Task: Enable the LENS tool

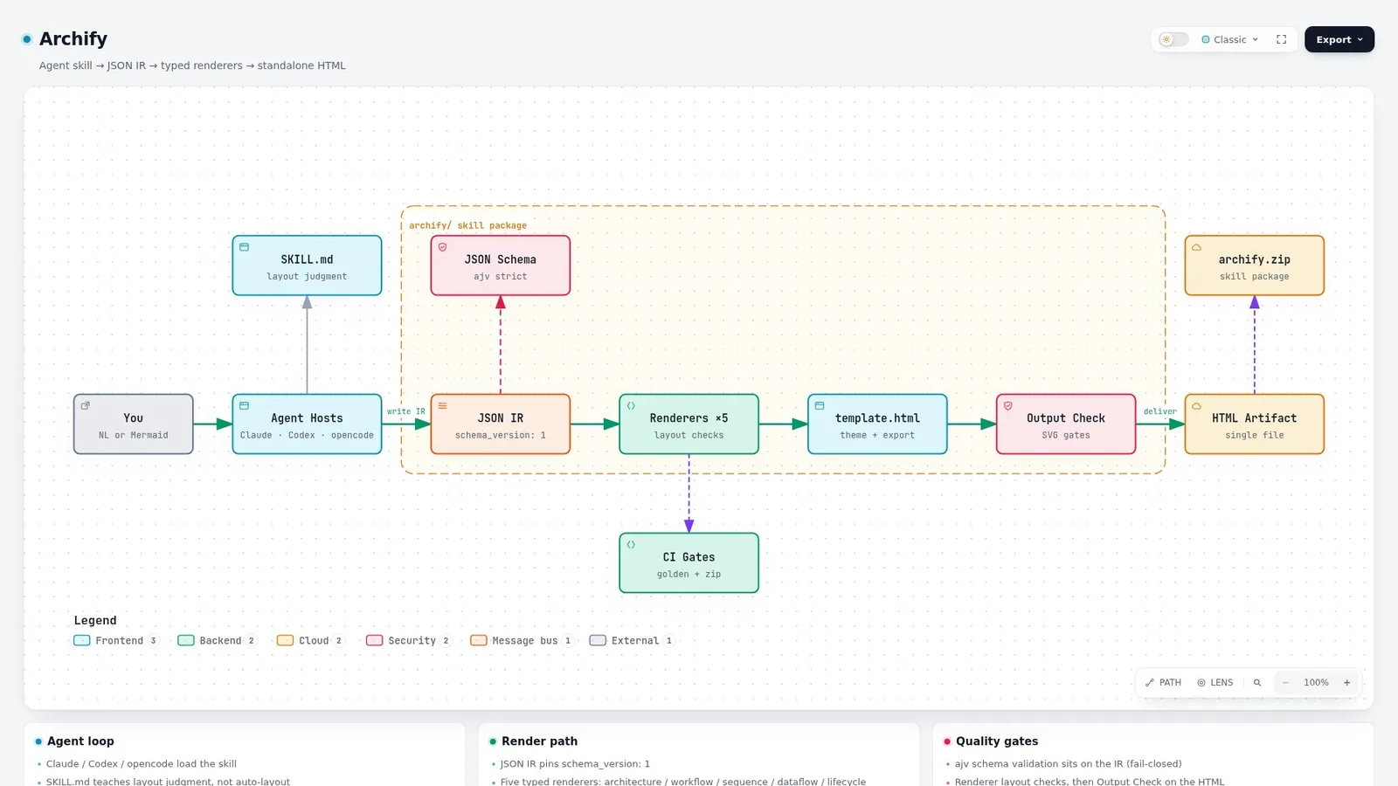Action: click(1215, 683)
